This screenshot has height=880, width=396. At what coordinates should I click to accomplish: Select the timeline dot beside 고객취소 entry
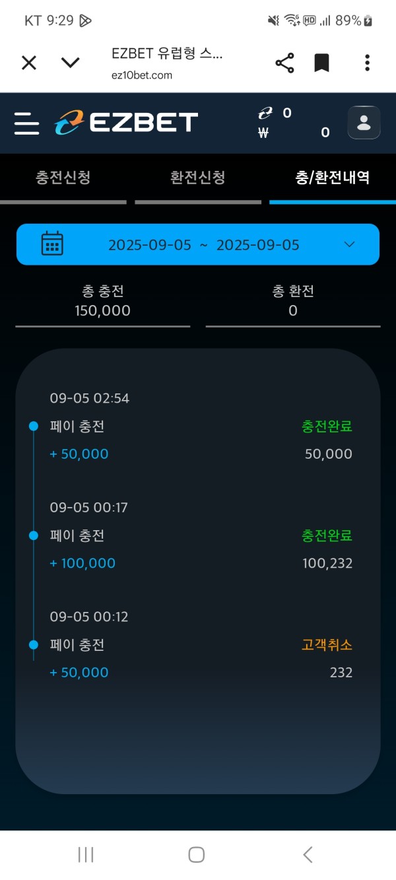pyautogui.click(x=33, y=645)
